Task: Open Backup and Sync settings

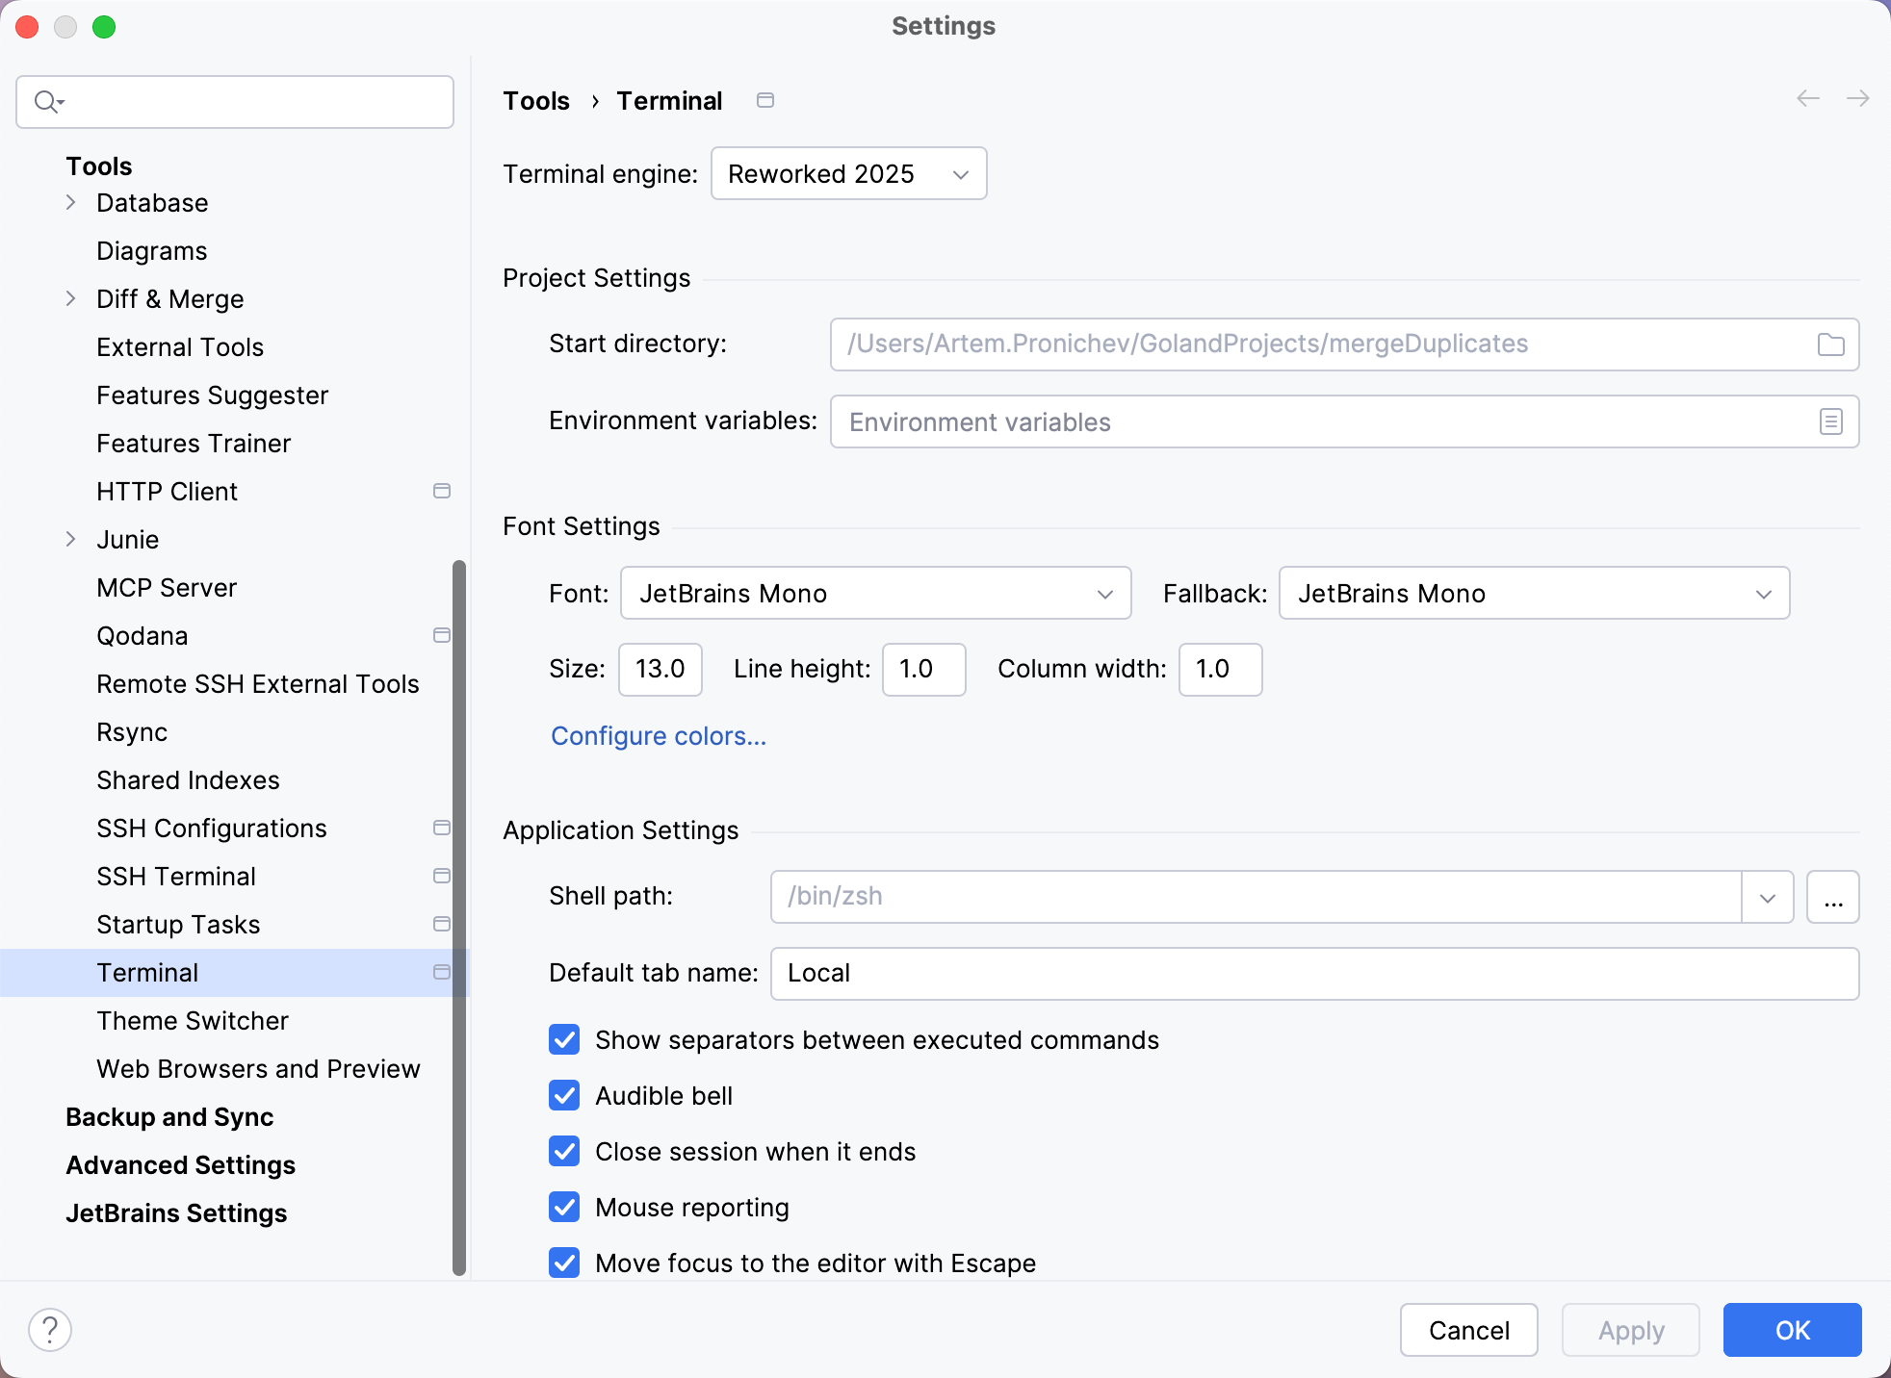Action: tap(169, 1117)
